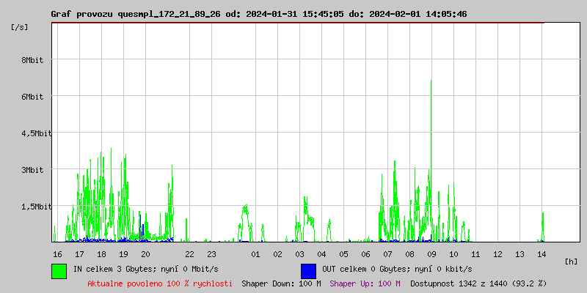Click the graph title text at top
Image resolution: width=587 pixels, height=293 pixels.
[258, 14]
